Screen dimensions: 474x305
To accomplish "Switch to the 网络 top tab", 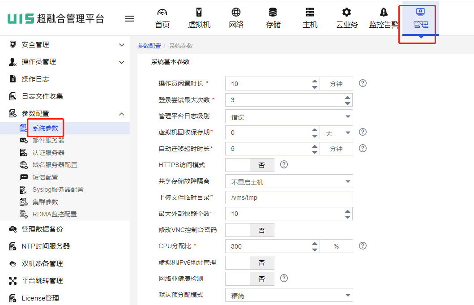I will (236, 18).
